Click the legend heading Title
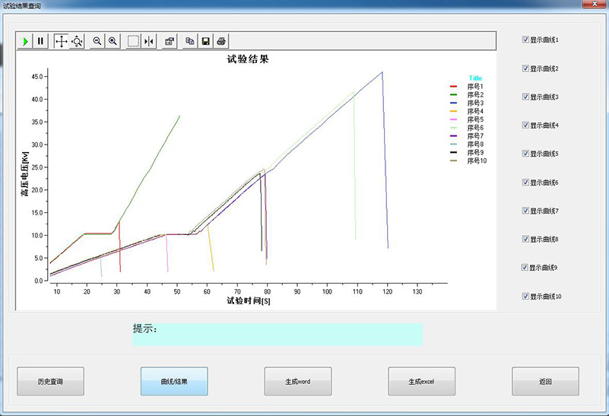Image resolution: width=609 pixels, height=416 pixels. pyautogui.click(x=475, y=78)
